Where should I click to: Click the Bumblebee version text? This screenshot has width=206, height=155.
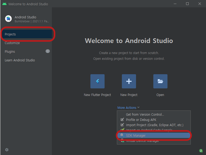pyautogui.click(x=32, y=21)
